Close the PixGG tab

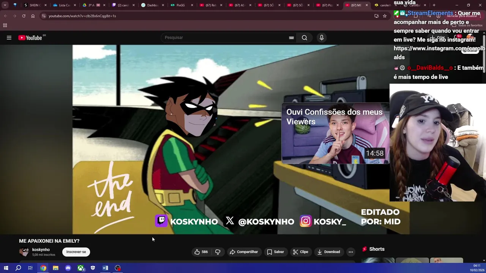pos(192,5)
